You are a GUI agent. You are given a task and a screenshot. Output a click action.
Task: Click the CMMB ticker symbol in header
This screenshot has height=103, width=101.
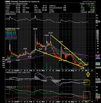[7, 2]
